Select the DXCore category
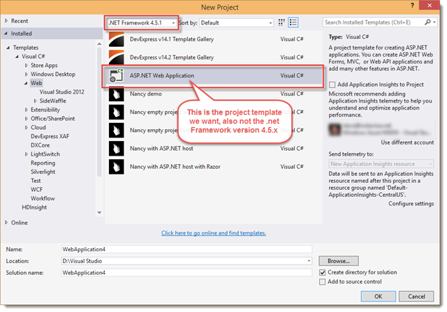The width and height of the screenshot is (447, 312). (41, 145)
